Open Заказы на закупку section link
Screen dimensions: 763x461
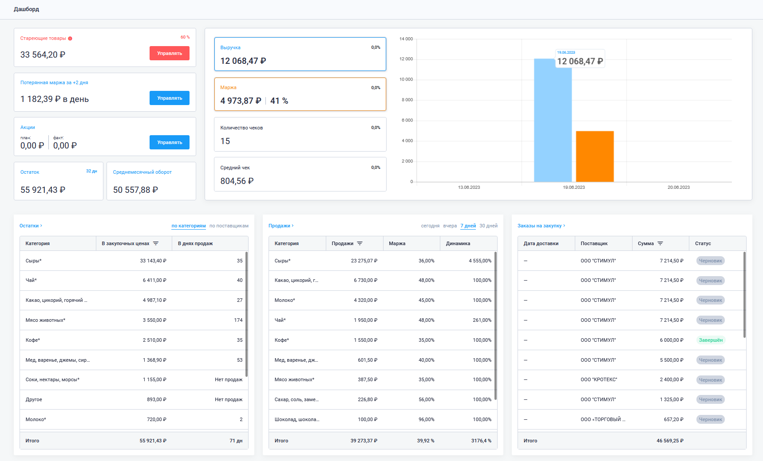[541, 226]
